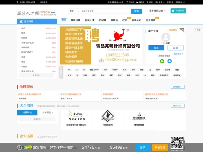Click hot keyword tag 服装设计师
Viewport: 203px width, 152px height.
pos(94,70)
